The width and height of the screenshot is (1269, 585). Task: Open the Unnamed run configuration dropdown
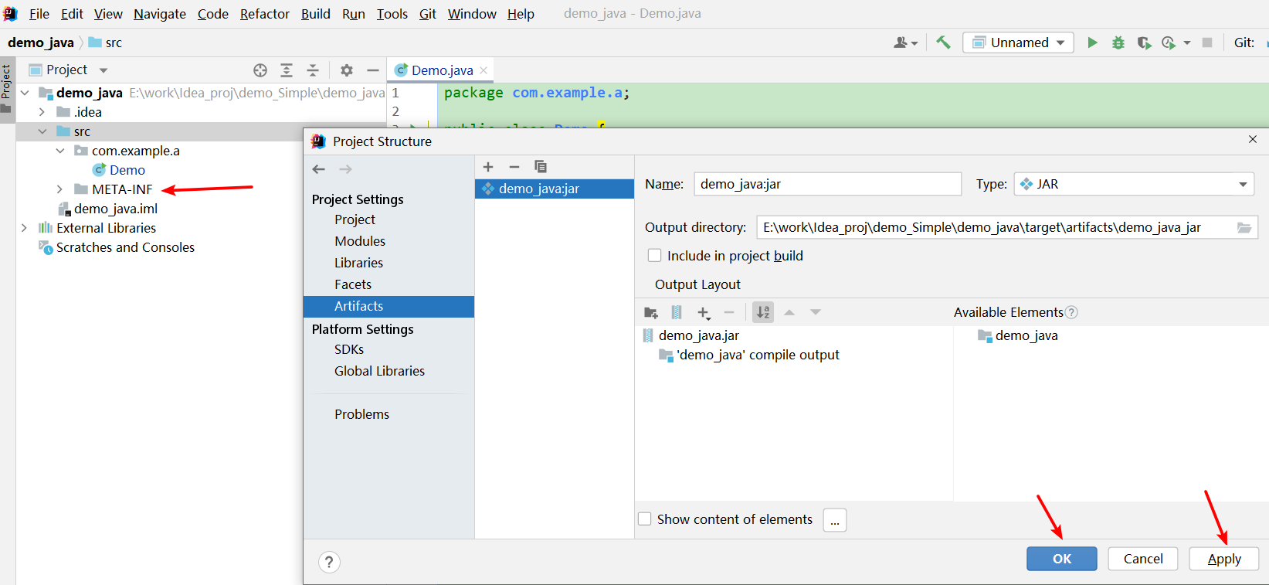click(1018, 43)
